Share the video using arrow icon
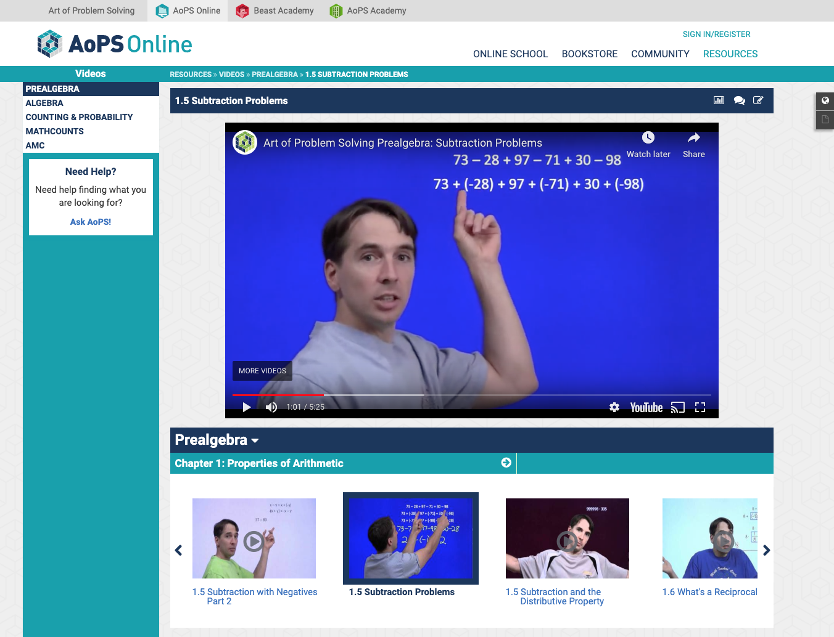 tap(693, 138)
